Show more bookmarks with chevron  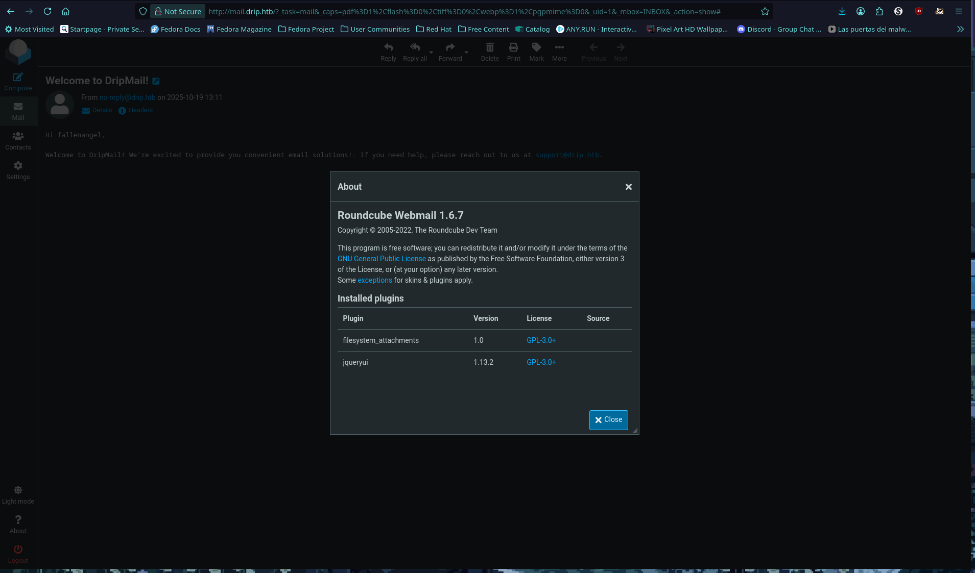point(960,29)
